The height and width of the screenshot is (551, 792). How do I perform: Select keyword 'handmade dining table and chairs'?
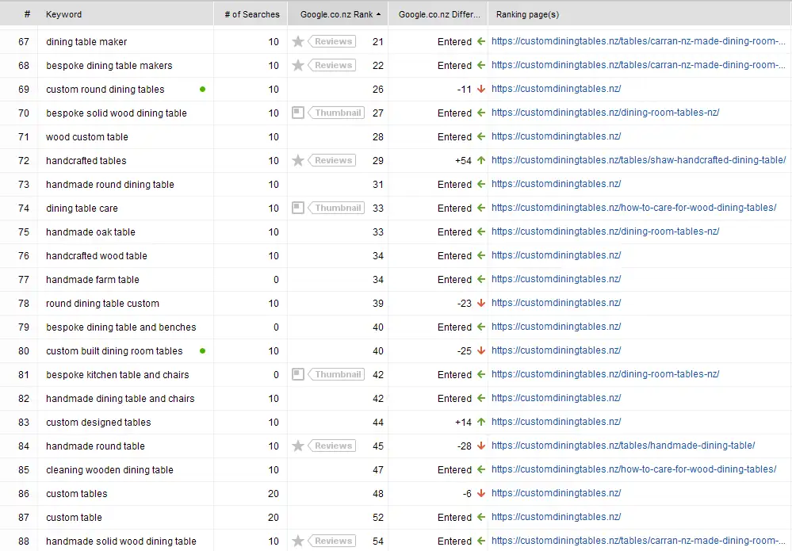pos(121,399)
